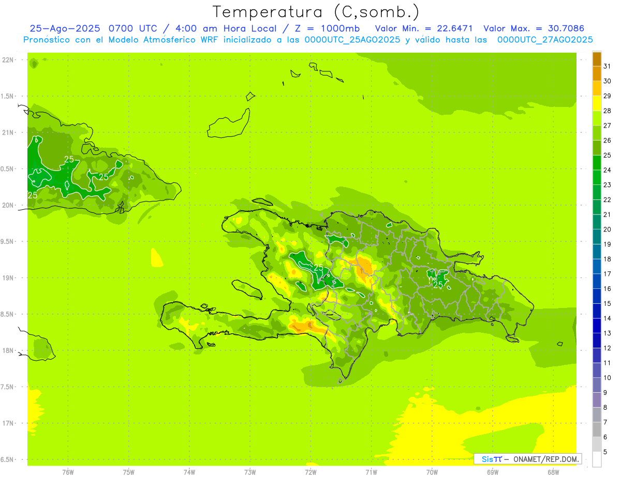The width and height of the screenshot is (621, 479).
Task: Click the white legend swatch below 5
Action: pos(597,459)
